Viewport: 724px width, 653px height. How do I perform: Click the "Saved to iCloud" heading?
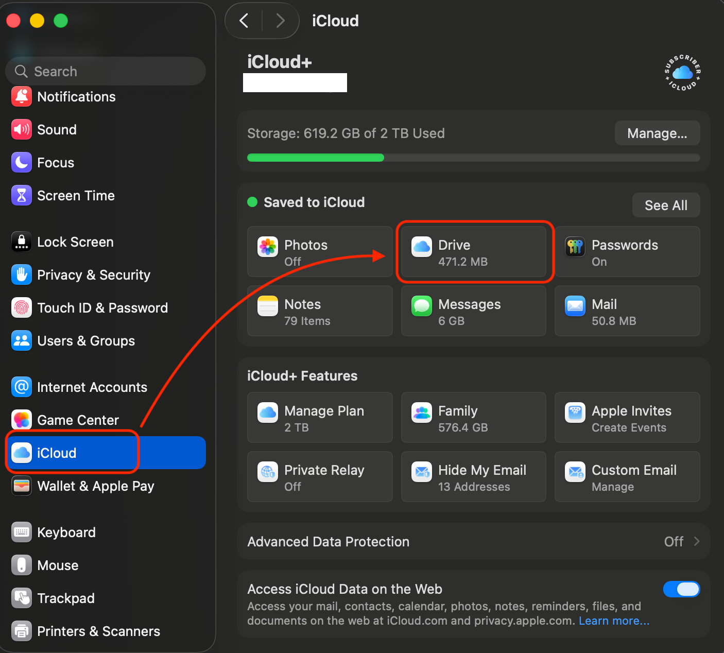[314, 202]
